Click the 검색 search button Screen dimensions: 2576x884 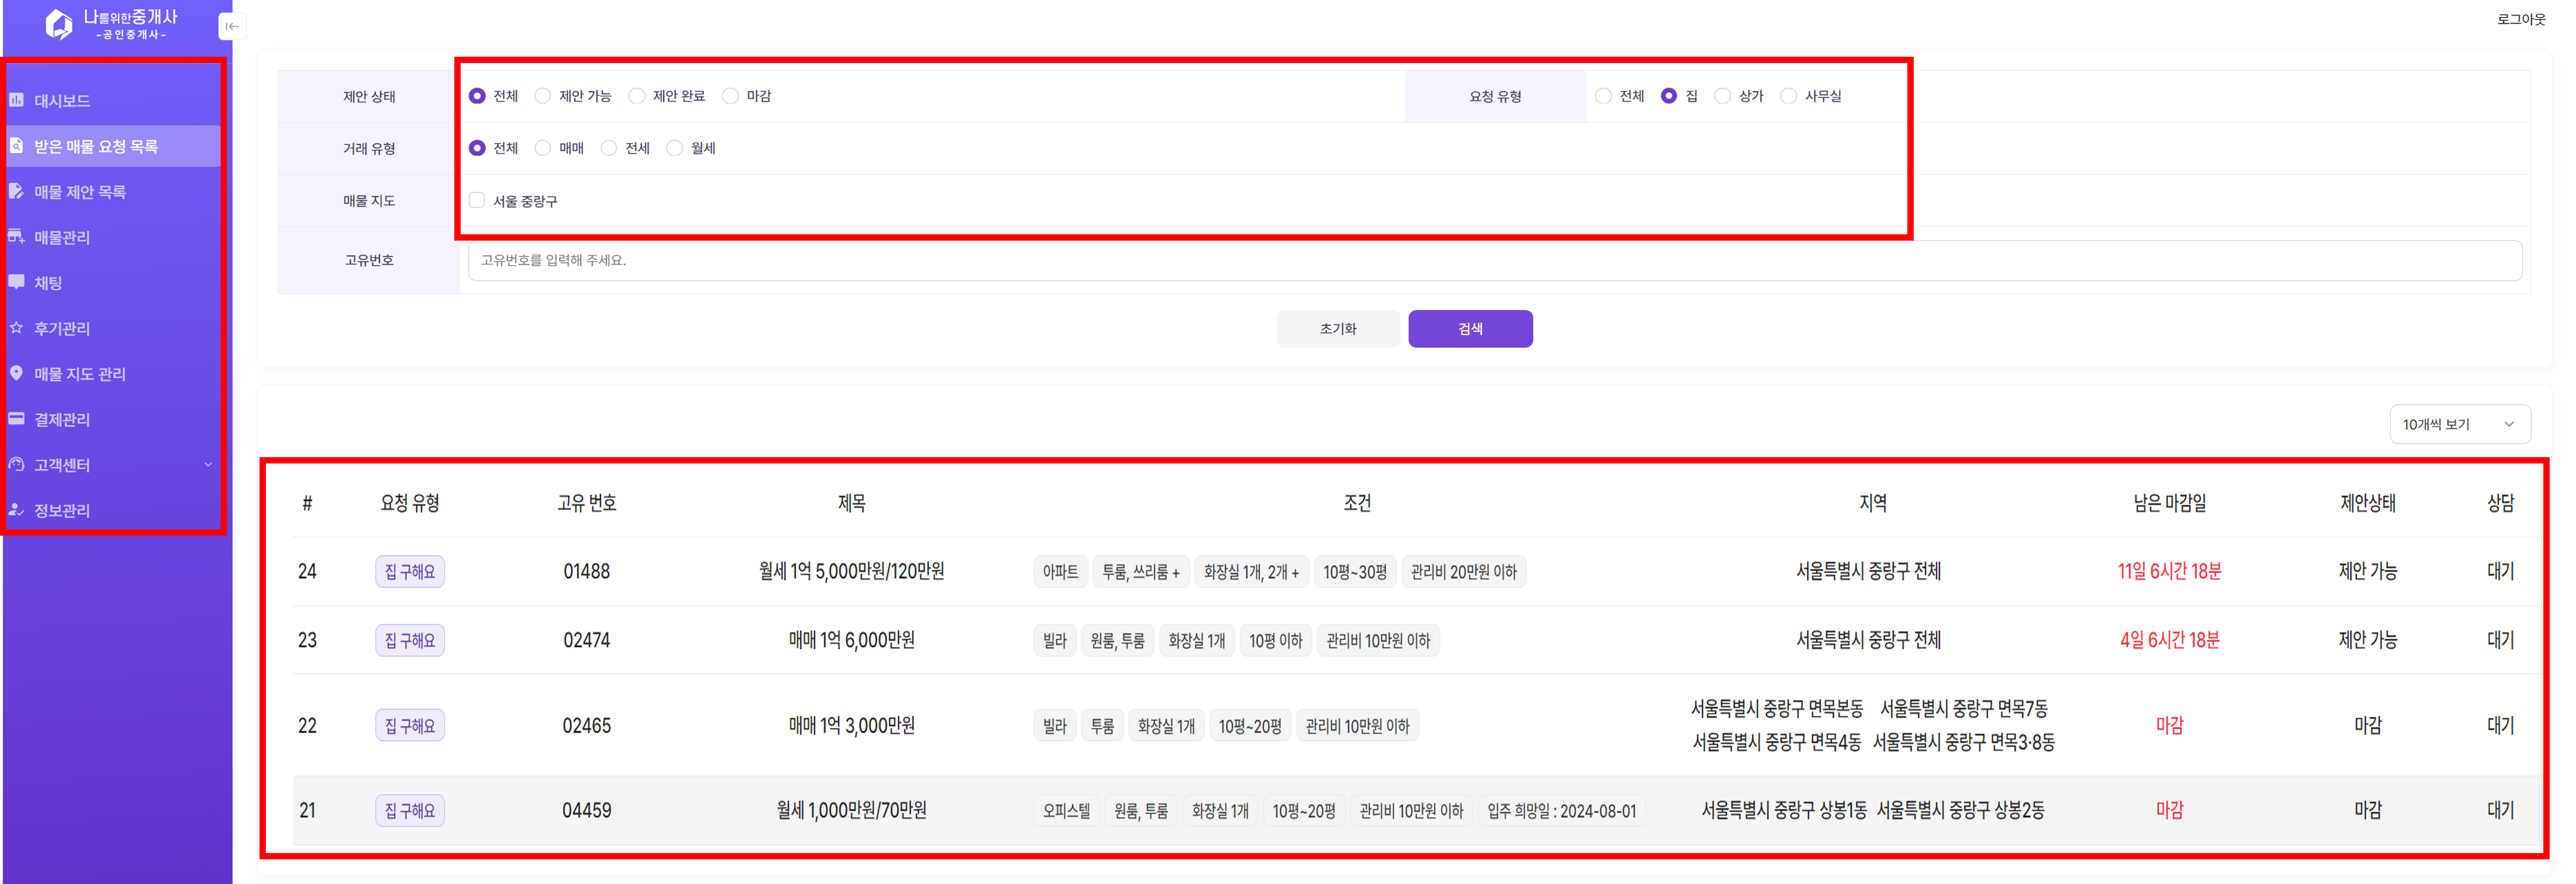pos(1470,329)
